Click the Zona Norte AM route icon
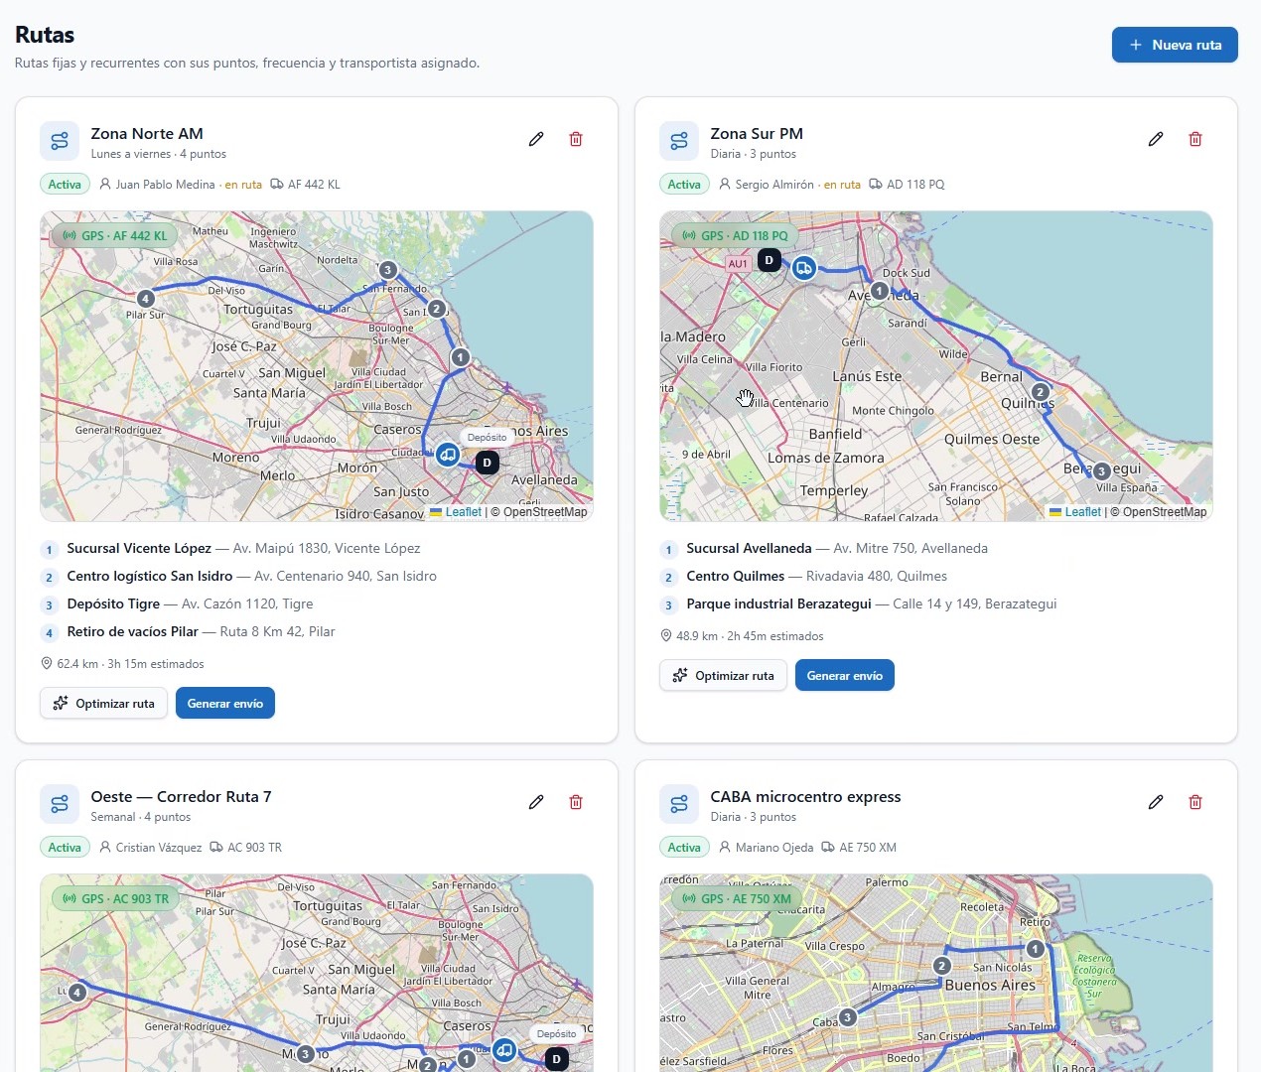The image size is (1261, 1072). [x=60, y=141]
